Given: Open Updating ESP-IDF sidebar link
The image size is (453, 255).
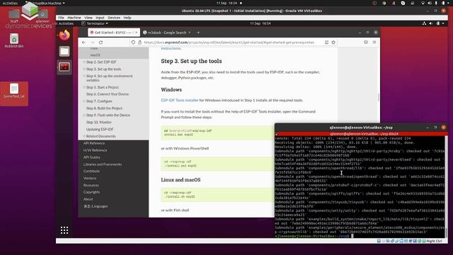Looking at the screenshot, I should click(100, 129).
